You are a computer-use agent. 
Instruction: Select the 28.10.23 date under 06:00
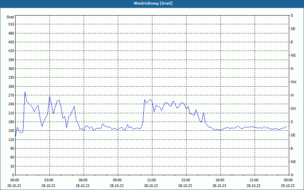tap(83, 185)
